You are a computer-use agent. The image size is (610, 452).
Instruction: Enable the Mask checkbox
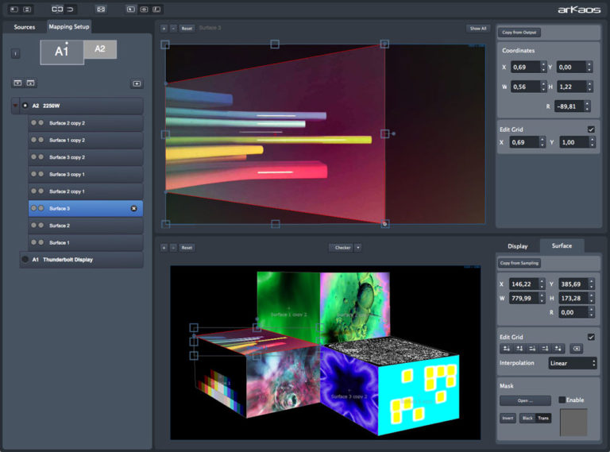pyautogui.click(x=562, y=400)
